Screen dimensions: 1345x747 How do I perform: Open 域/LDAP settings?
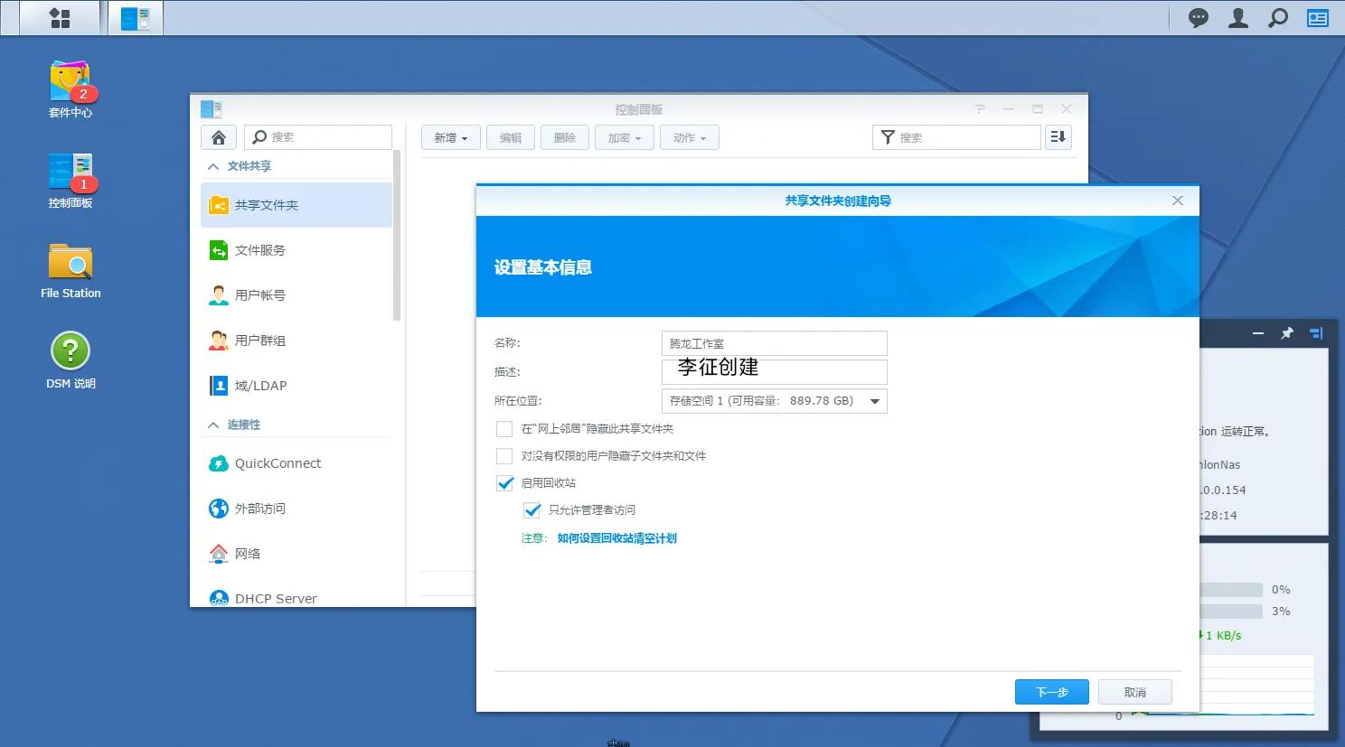(259, 385)
